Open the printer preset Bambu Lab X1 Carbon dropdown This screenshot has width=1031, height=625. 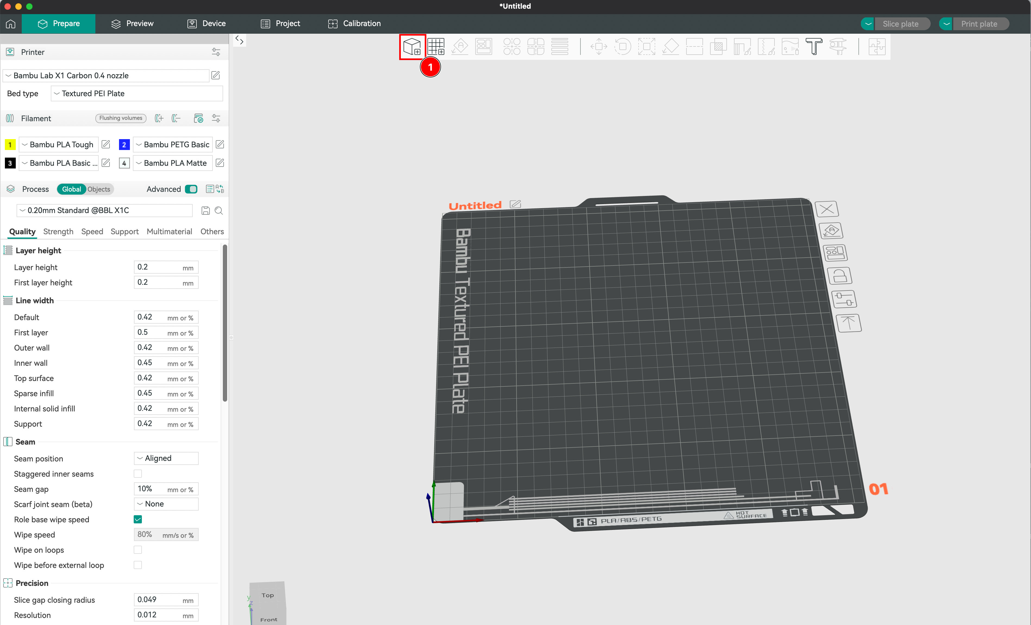coord(106,75)
